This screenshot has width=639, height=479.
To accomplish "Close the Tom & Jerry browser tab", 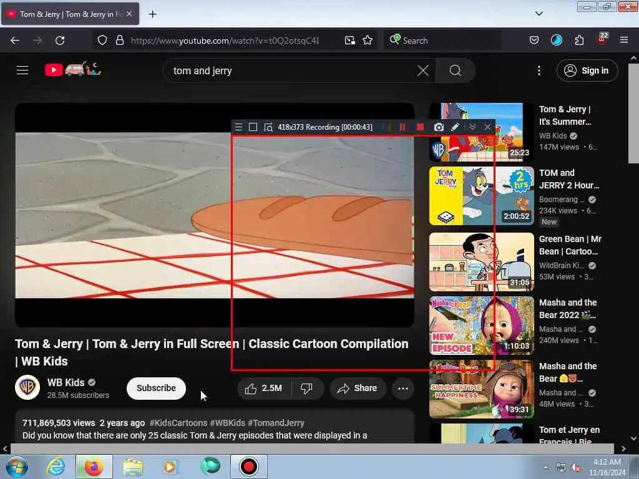I will point(129,14).
